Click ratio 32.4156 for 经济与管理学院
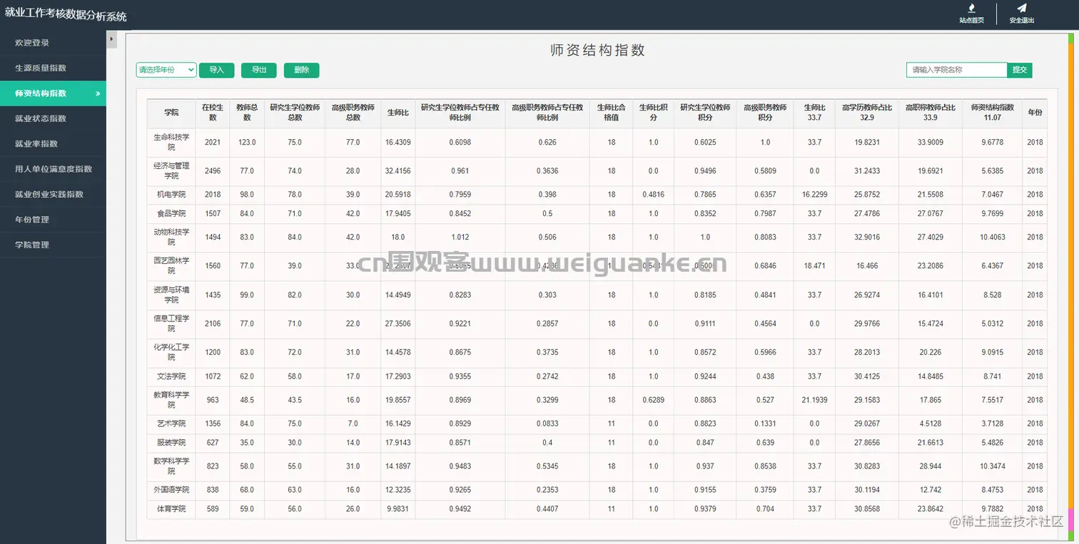This screenshot has width=1079, height=544. click(398, 171)
